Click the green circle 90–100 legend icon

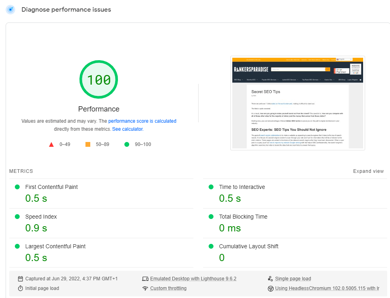(127, 144)
